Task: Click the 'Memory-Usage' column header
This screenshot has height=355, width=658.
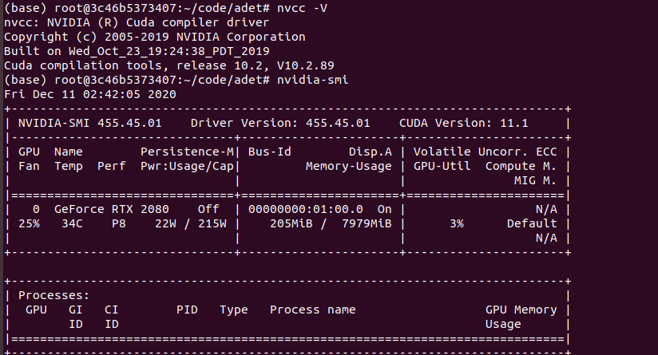Action: click(348, 167)
